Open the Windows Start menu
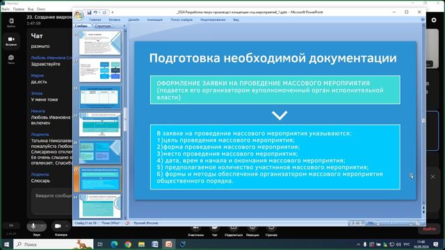This screenshot has height=250, width=445. click(x=6, y=244)
